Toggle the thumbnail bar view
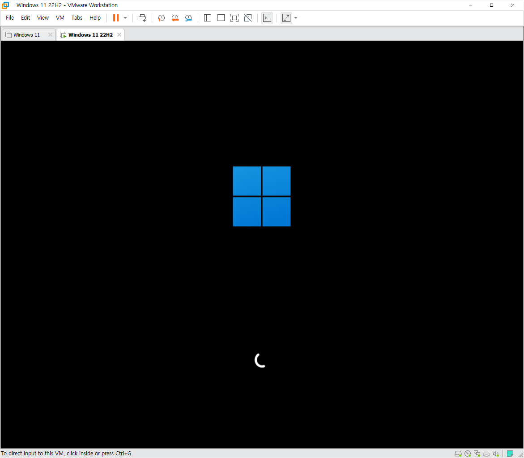This screenshot has width=524, height=458. 221,18
